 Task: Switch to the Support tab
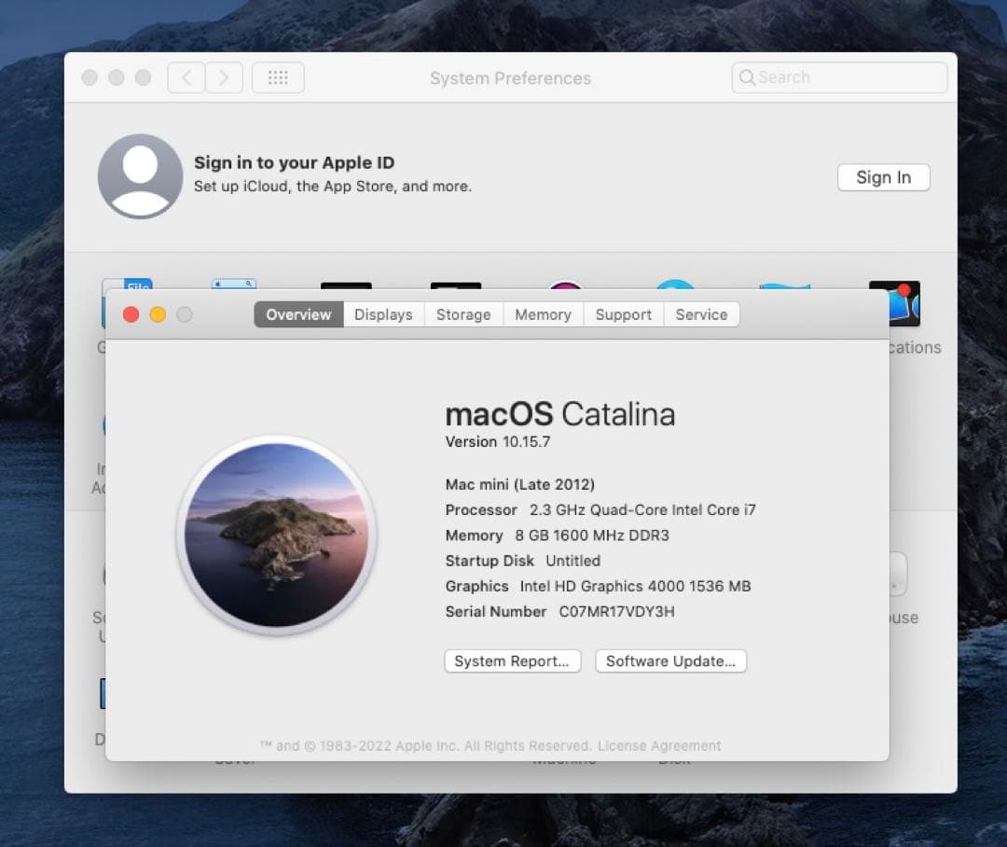(x=623, y=314)
